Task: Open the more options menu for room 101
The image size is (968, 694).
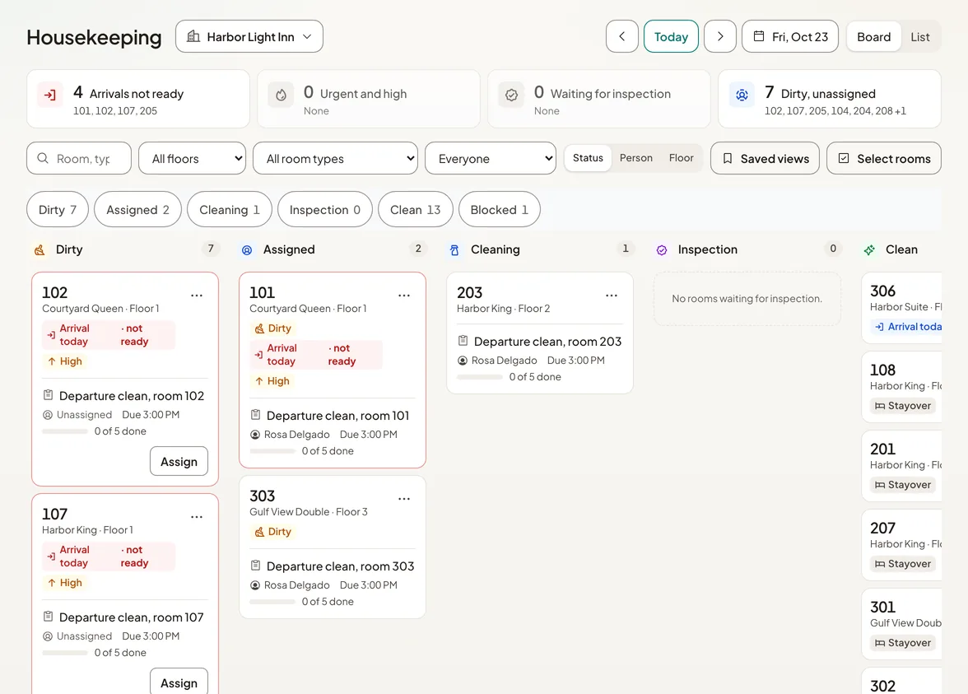Action: pyautogui.click(x=403, y=295)
